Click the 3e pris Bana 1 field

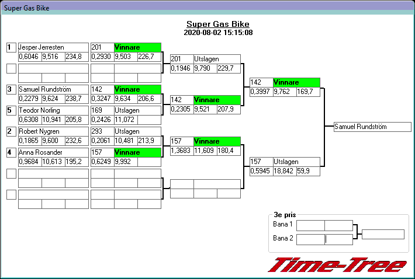pyautogui.click(x=324, y=225)
